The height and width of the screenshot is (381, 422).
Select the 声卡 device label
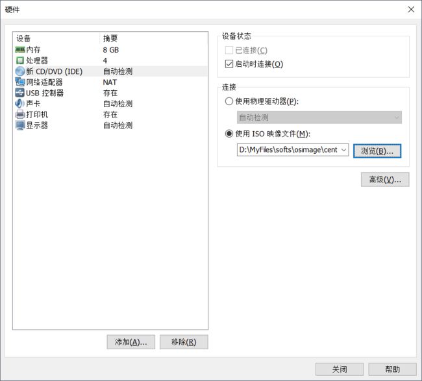(x=33, y=104)
